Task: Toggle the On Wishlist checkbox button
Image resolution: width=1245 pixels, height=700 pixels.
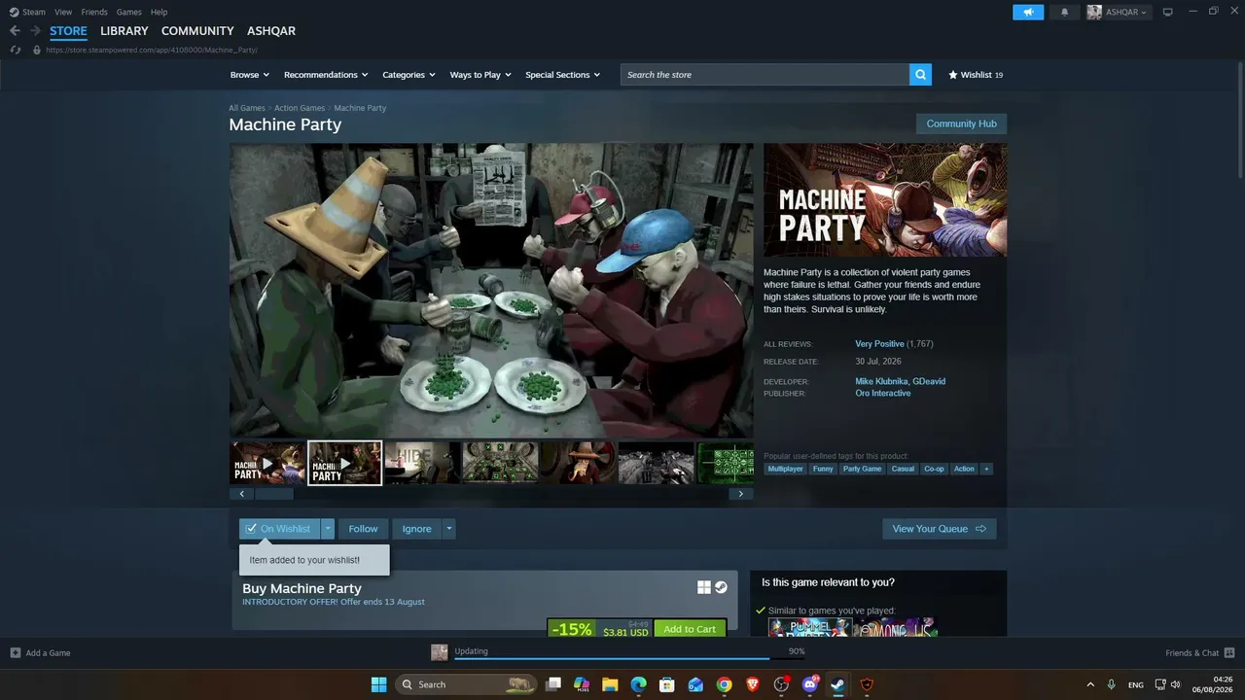Action: [x=279, y=529]
